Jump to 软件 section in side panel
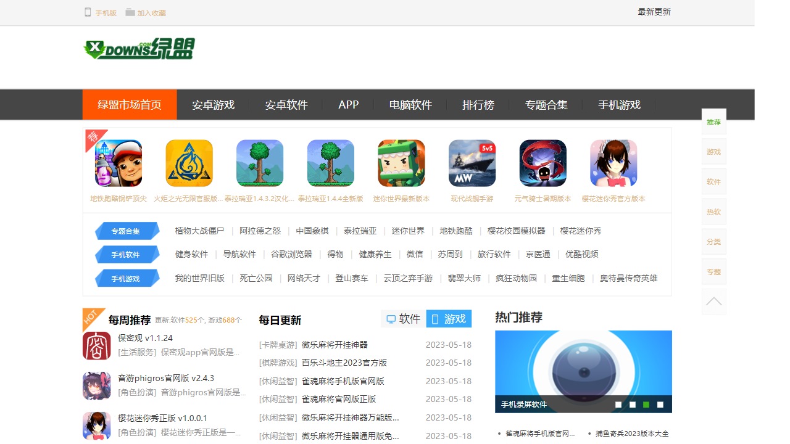 [714, 181]
